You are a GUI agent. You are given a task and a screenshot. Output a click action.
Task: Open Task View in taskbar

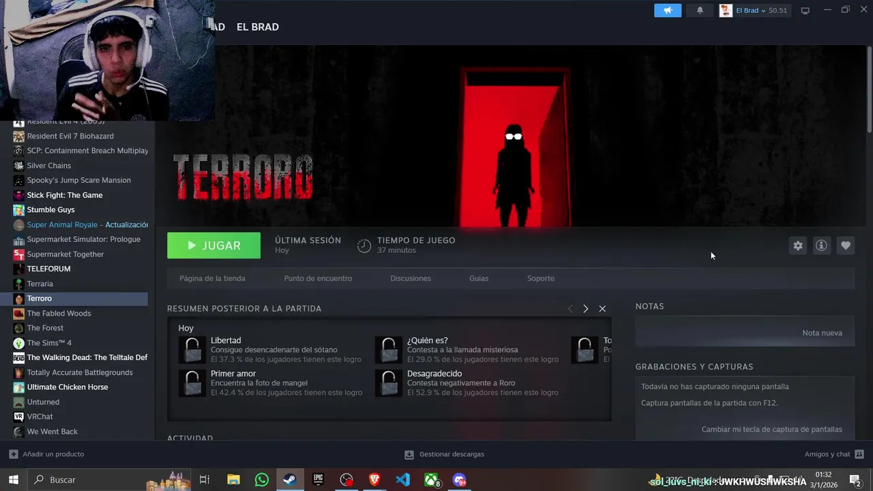click(204, 480)
